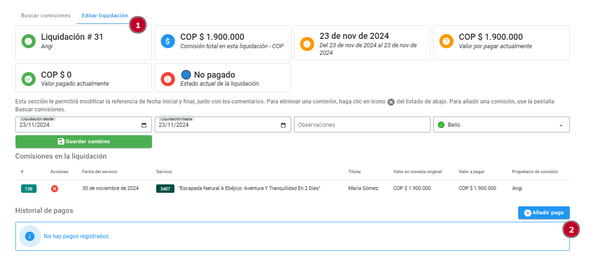This screenshot has width=597, height=270.
Task: Click the Valor en moneda original header
Action: 417,172
